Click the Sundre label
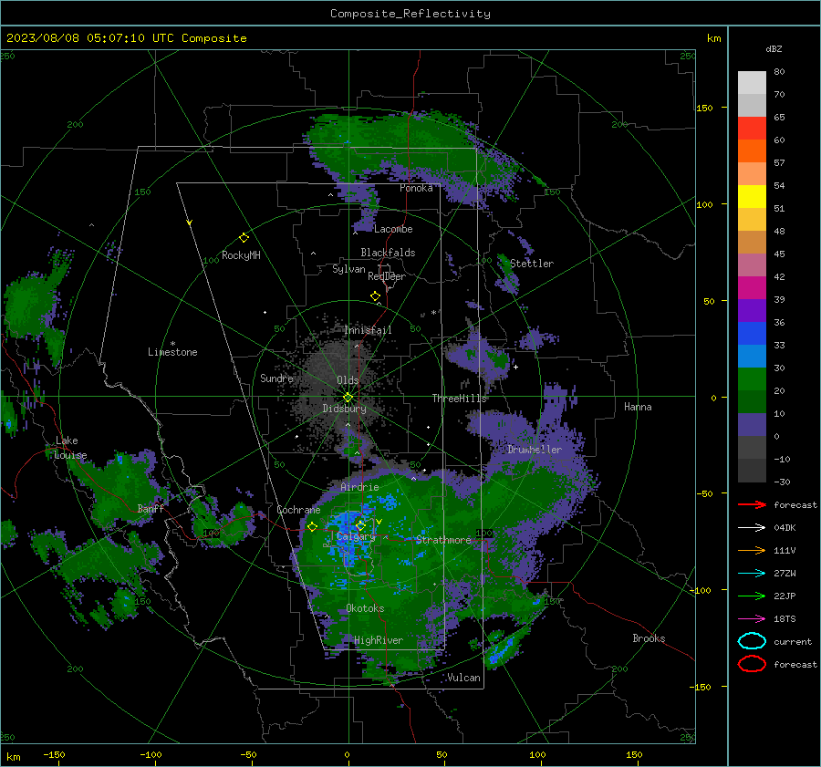 277,378
